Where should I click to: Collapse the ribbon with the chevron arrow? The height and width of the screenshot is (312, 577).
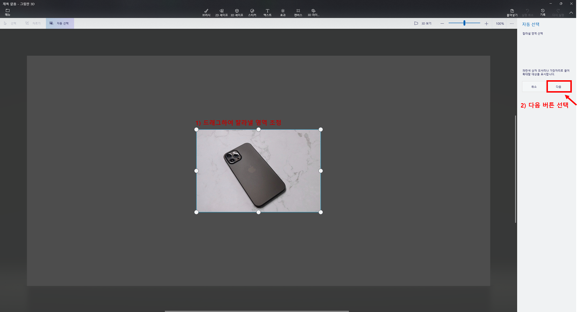pyautogui.click(x=571, y=13)
